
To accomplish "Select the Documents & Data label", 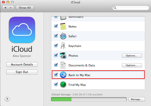I will click(82, 65).
